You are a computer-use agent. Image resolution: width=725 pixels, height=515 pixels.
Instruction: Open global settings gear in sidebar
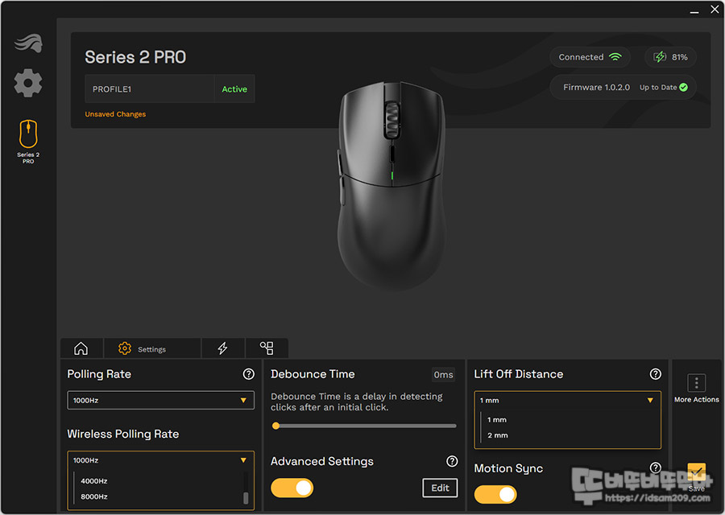pyautogui.click(x=28, y=83)
